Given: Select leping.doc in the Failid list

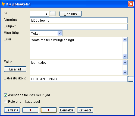Looking at the screenshot, I should point(39,63).
